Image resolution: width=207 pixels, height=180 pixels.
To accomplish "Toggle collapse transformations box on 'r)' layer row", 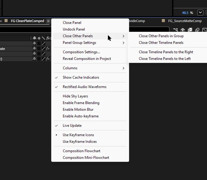I will (39, 59).
